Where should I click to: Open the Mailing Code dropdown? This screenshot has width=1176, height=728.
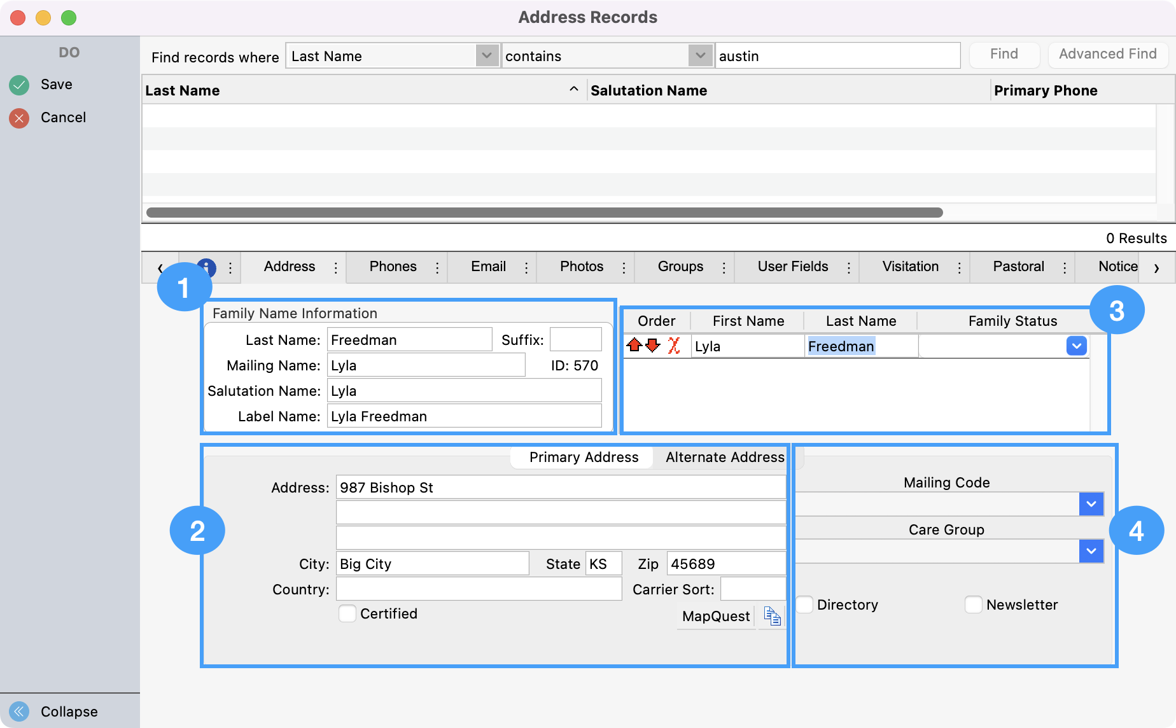[x=1091, y=504]
